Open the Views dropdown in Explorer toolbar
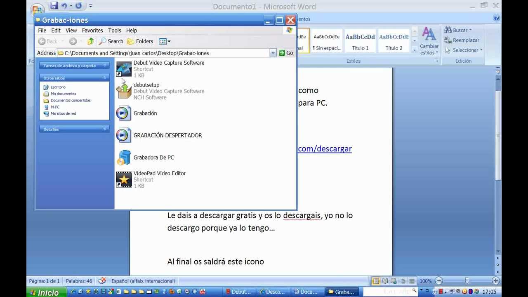Image resolution: width=528 pixels, height=297 pixels. pyautogui.click(x=165, y=41)
